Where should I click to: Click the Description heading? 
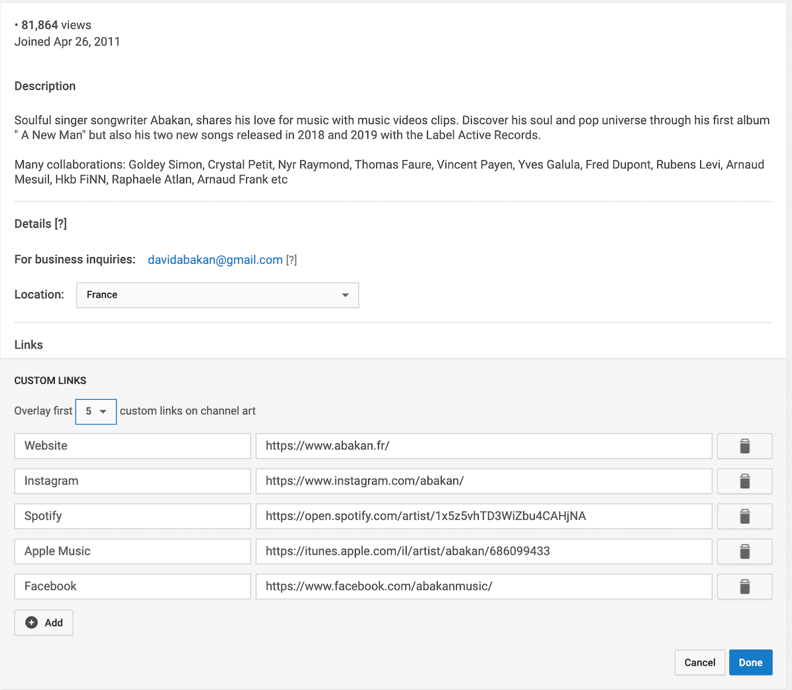(x=45, y=86)
